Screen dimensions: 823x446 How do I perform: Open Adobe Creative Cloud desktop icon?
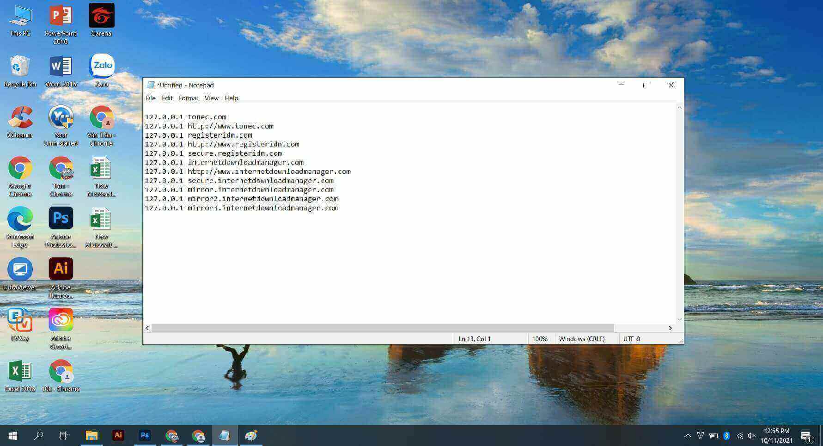[61, 329]
